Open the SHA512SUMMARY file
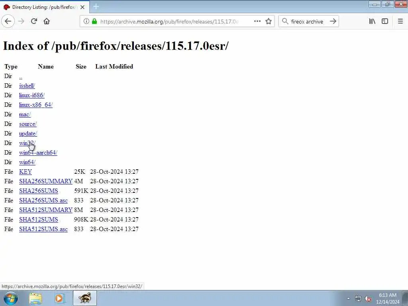408x306 pixels. point(46,210)
